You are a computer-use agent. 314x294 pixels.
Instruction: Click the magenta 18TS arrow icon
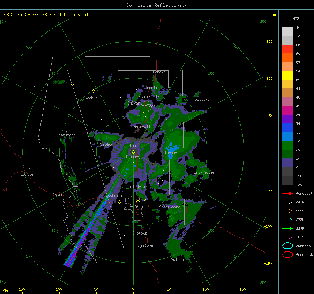[287, 237]
